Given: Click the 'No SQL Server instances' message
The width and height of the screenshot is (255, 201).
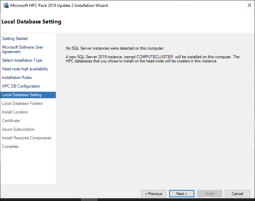Looking at the screenshot, I should 115,48.
